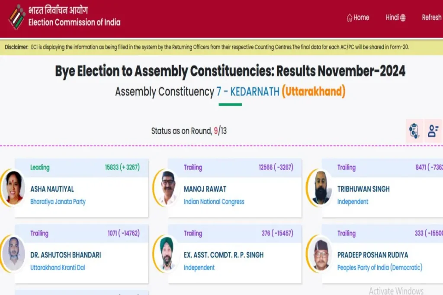
Task: Select the 7 - KEDARNATH constituency title
Action: click(x=248, y=92)
